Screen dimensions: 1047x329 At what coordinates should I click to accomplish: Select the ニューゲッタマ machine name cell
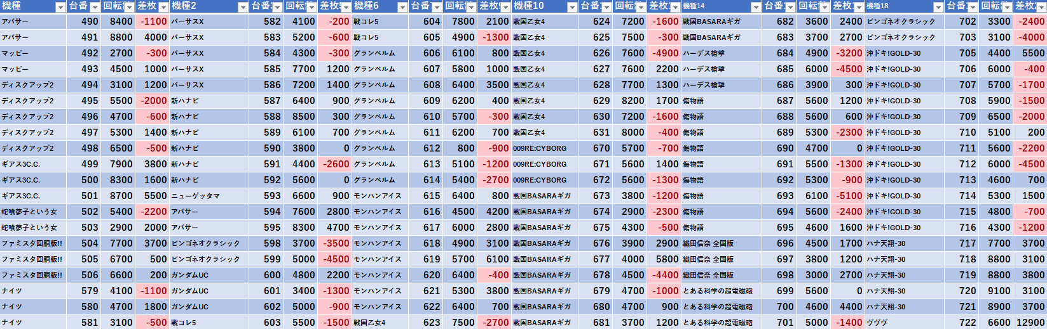pyautogui.click(x=209, y=196)
